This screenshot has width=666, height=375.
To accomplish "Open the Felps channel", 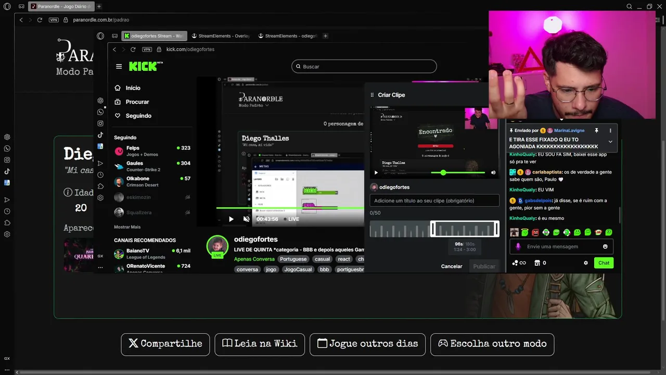I will pyautogui.click(x=152, y=151).
